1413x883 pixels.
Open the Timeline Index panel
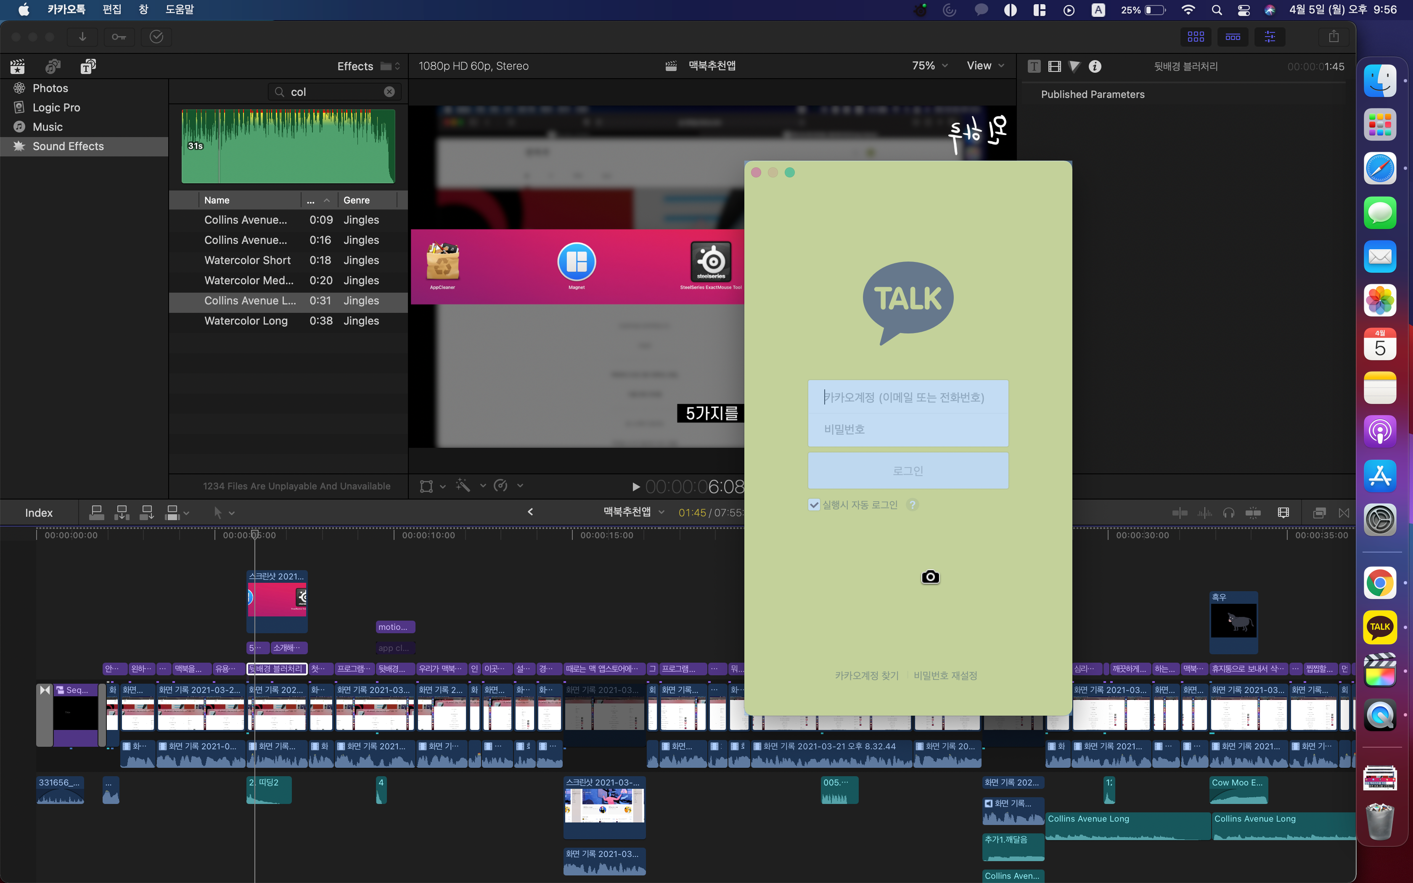coord(39,513)
